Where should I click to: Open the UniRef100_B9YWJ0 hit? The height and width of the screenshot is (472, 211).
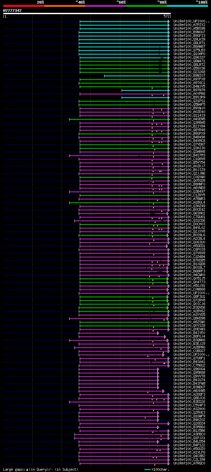click(x=189, y=108)
